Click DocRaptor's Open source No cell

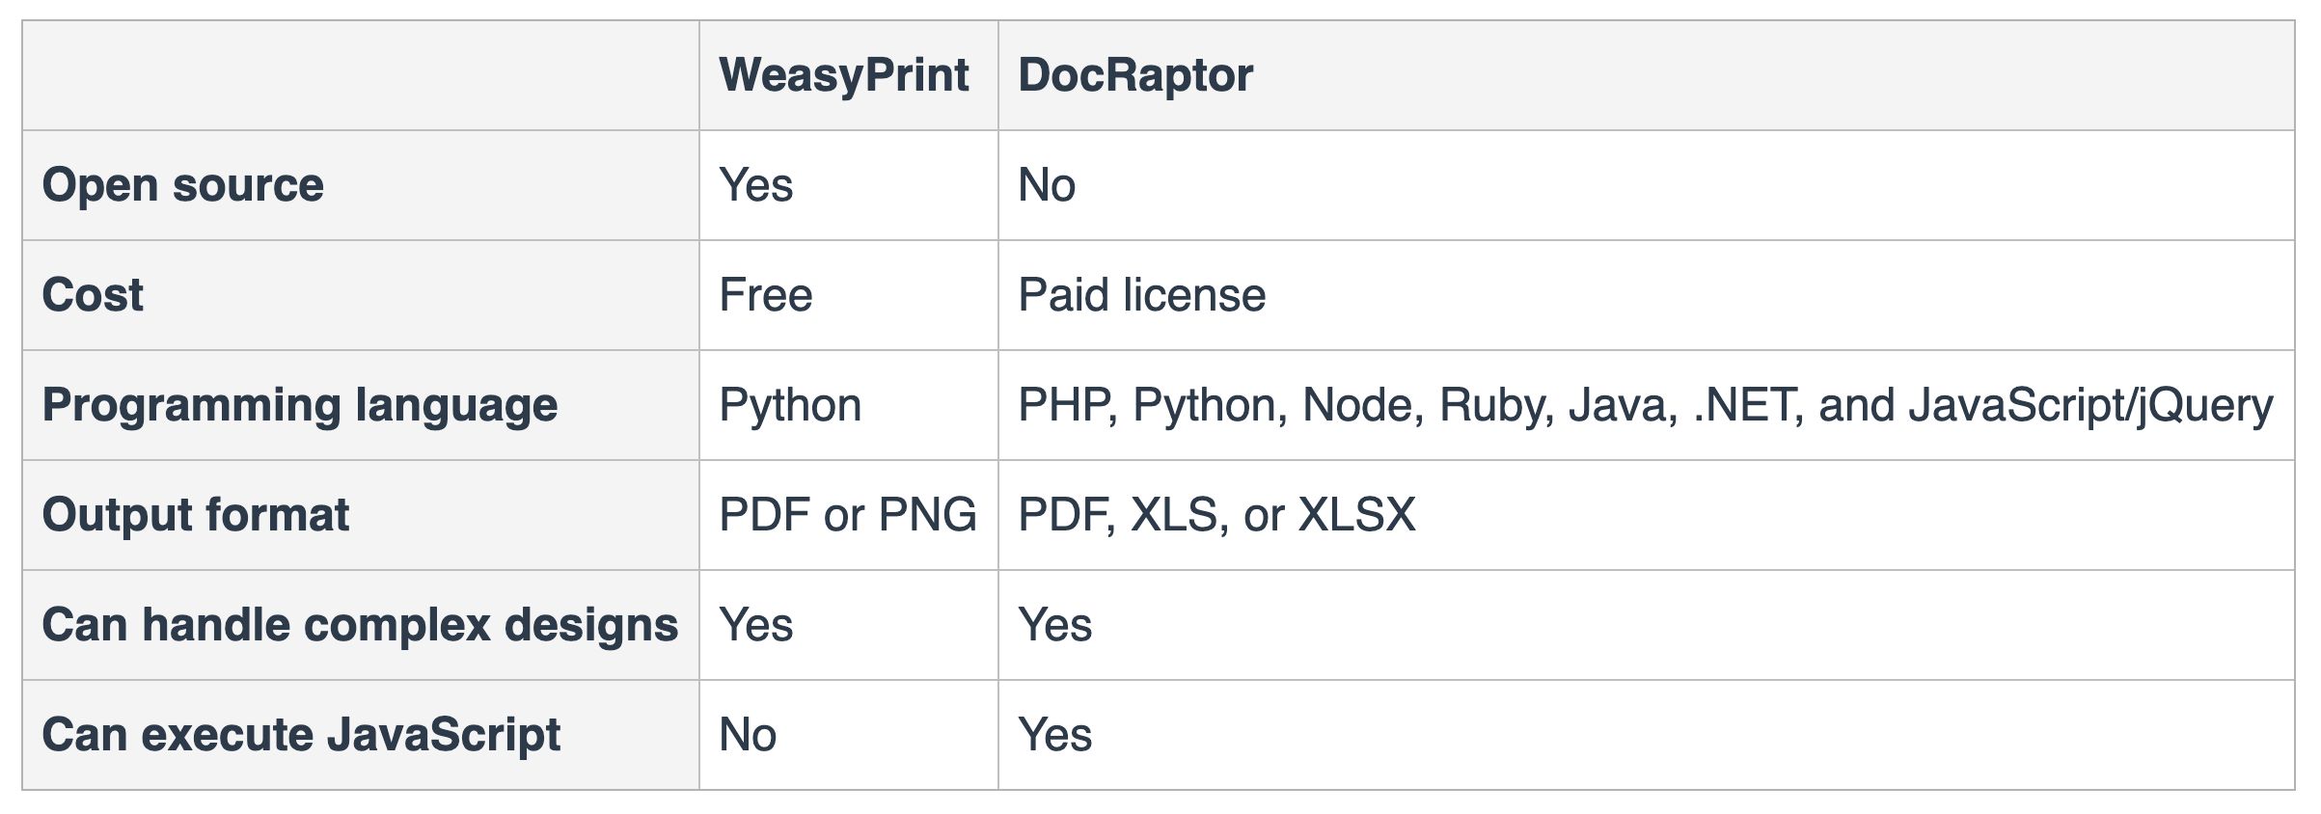pyautogui.click(x=1046, y=185)
